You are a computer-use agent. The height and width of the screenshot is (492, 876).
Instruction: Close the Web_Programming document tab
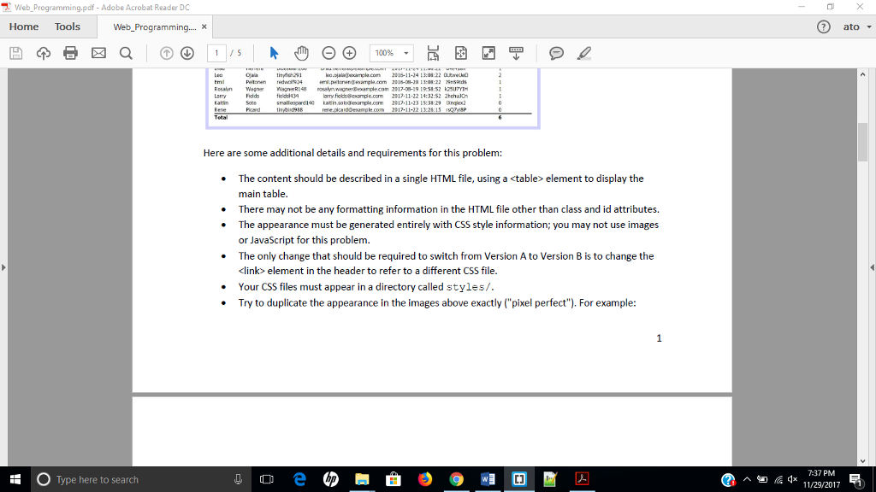pos(204,26)
